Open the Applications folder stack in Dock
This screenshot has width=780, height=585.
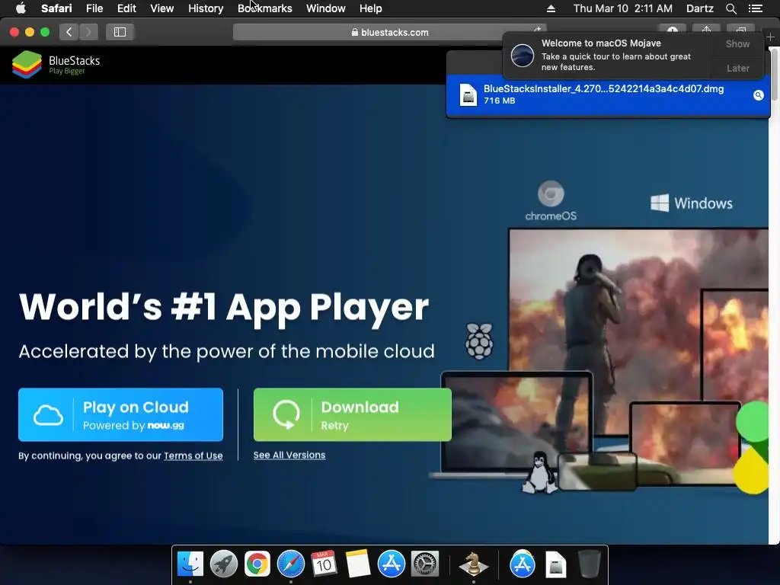[522, 564]
